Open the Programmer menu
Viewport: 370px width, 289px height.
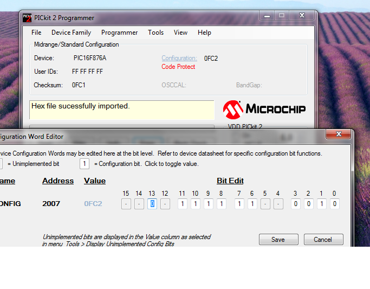point(119,33)
